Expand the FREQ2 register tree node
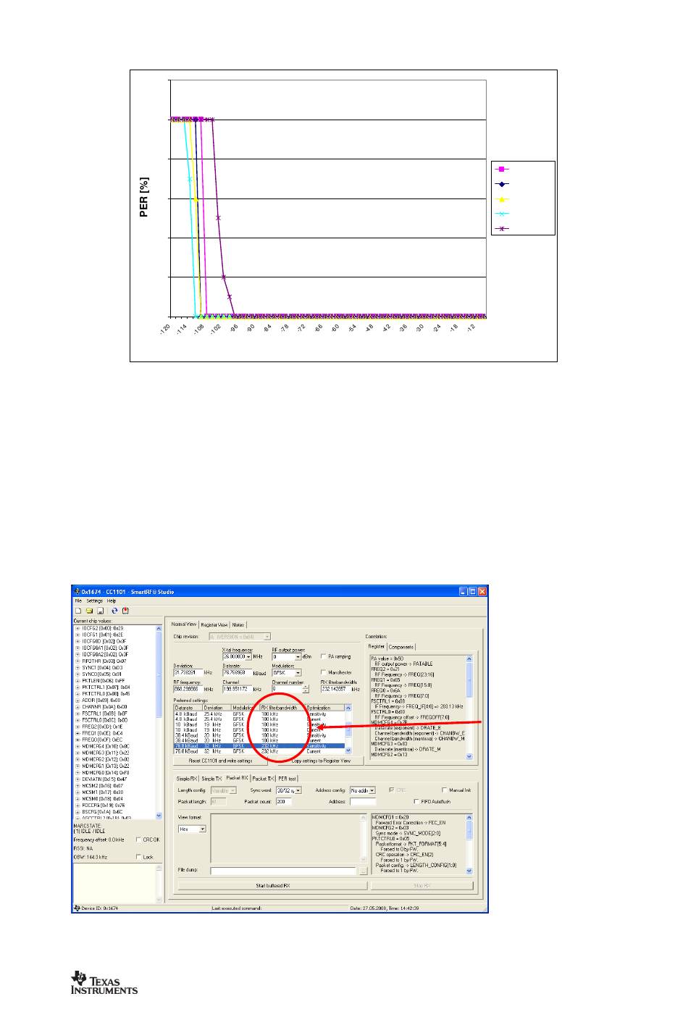The height and width of the screenshot is (1012, 688). [77, 727]
